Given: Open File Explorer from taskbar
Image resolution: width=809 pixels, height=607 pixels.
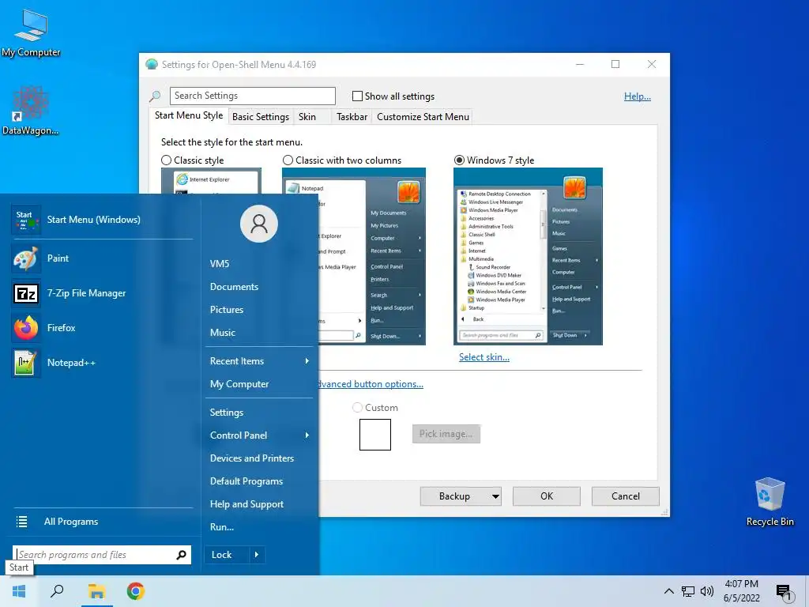Looking at the screenshot, I should (x=96, y=591).
